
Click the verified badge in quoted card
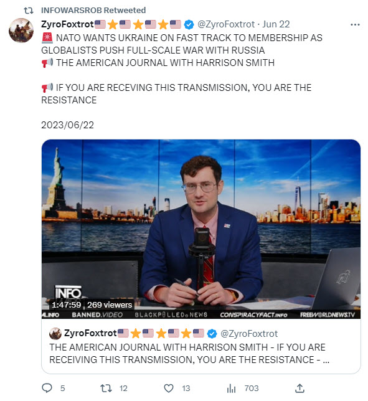[212, 334]
